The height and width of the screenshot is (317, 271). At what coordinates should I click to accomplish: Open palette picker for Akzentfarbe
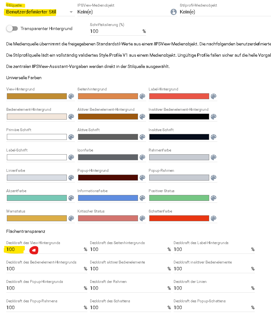pyautogui.click(x=71, y=198)
